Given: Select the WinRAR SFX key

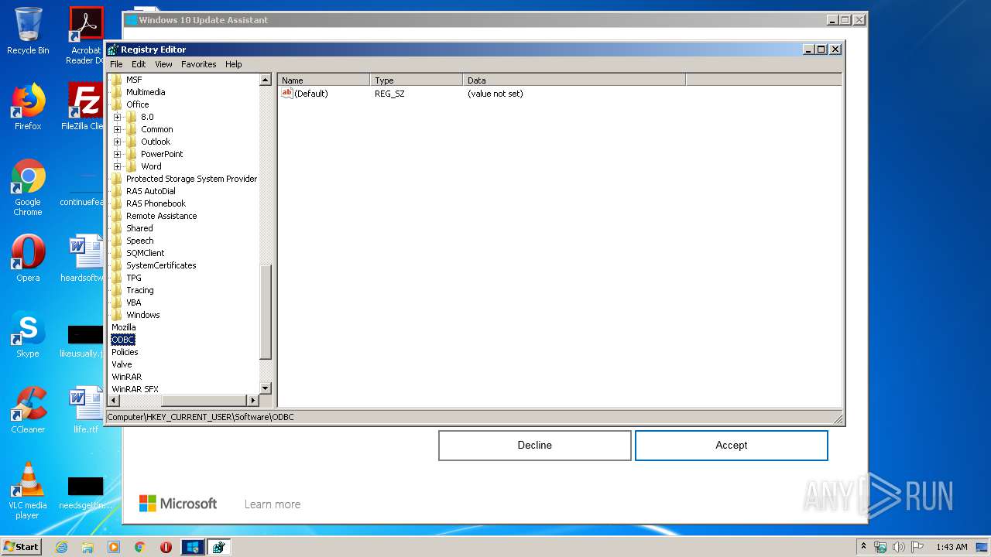Looking at the screenshot, I should (135, 389).
